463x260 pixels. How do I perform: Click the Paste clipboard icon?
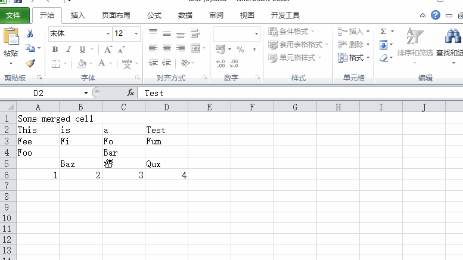(11, 36)
